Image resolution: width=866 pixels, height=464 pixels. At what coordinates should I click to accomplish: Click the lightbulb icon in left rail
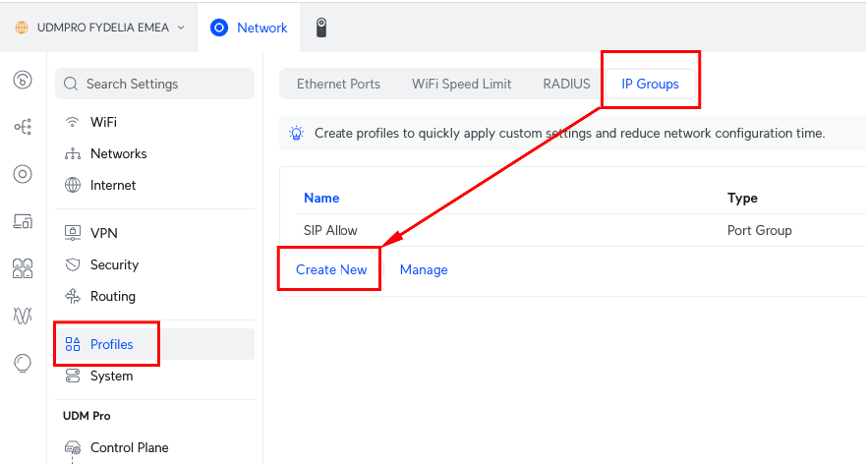(23, 363)
